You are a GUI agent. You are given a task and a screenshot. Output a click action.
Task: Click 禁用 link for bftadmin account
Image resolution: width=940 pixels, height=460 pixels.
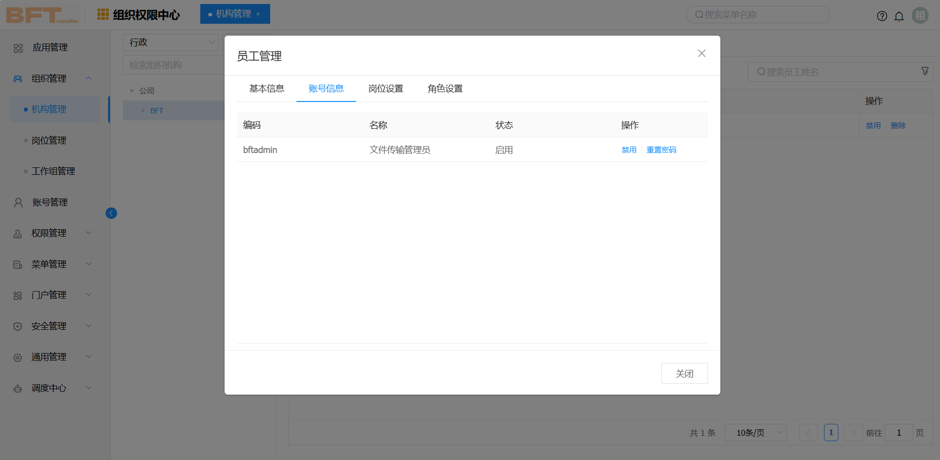[x=629, y=150]
